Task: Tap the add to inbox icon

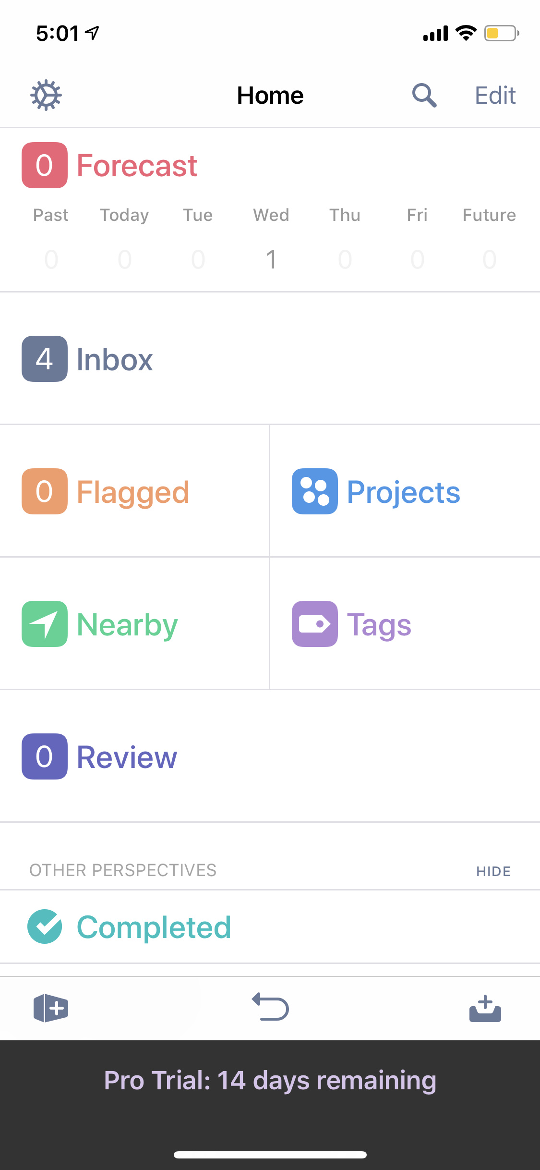Action: click(x=485, y=1008)
